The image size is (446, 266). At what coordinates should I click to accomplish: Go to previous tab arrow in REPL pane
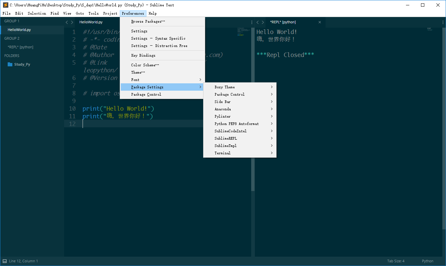click(258, 22)
